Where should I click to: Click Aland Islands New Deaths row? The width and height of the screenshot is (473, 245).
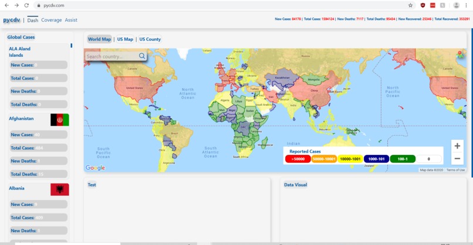pyautogui.click(x=39, y=91)
